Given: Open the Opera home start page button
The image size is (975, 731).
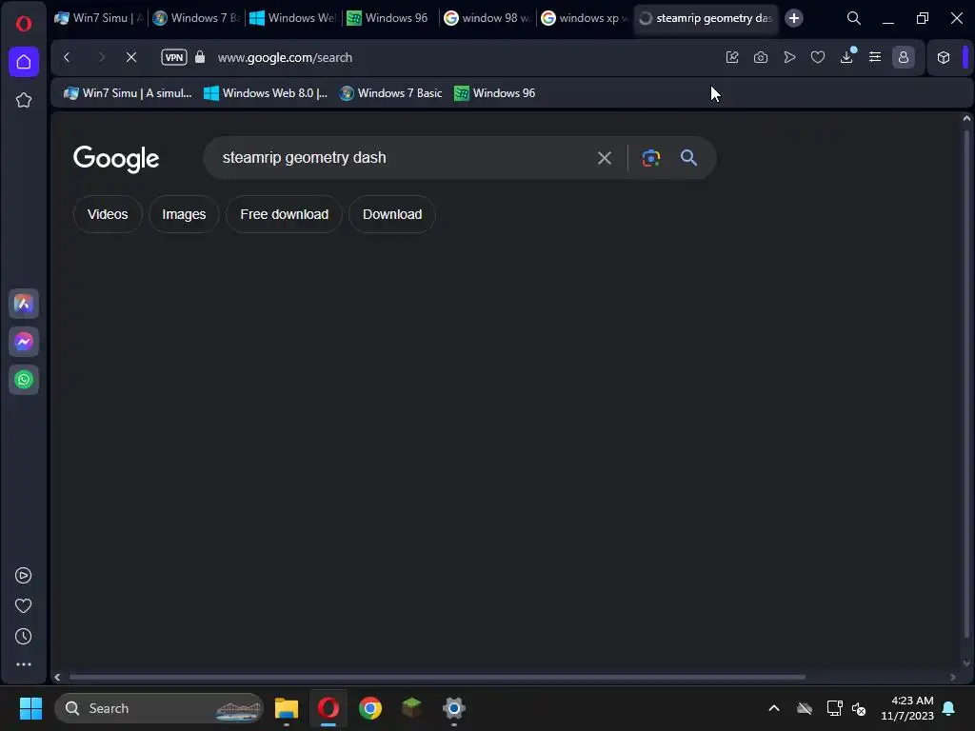Looking at the screenshot, I should (24, 62).
